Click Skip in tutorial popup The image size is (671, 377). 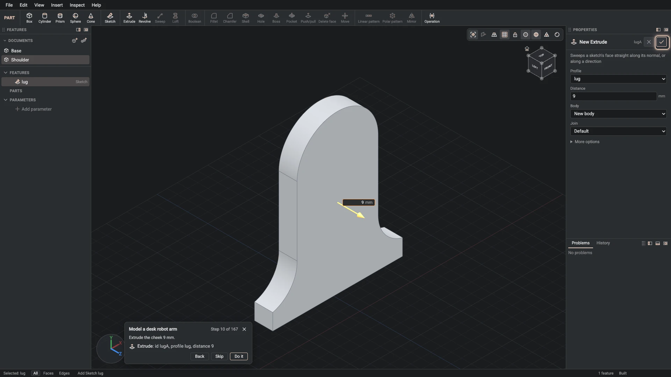point(219,356)
